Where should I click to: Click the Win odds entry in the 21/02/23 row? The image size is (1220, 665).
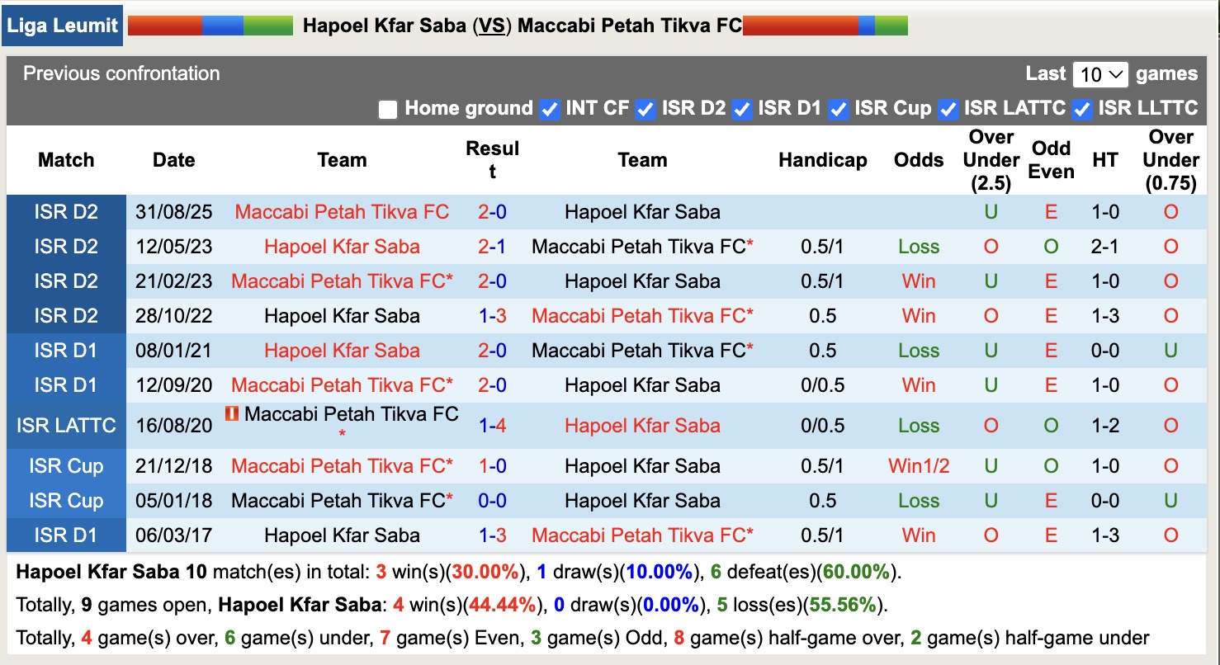coord(918,281)
